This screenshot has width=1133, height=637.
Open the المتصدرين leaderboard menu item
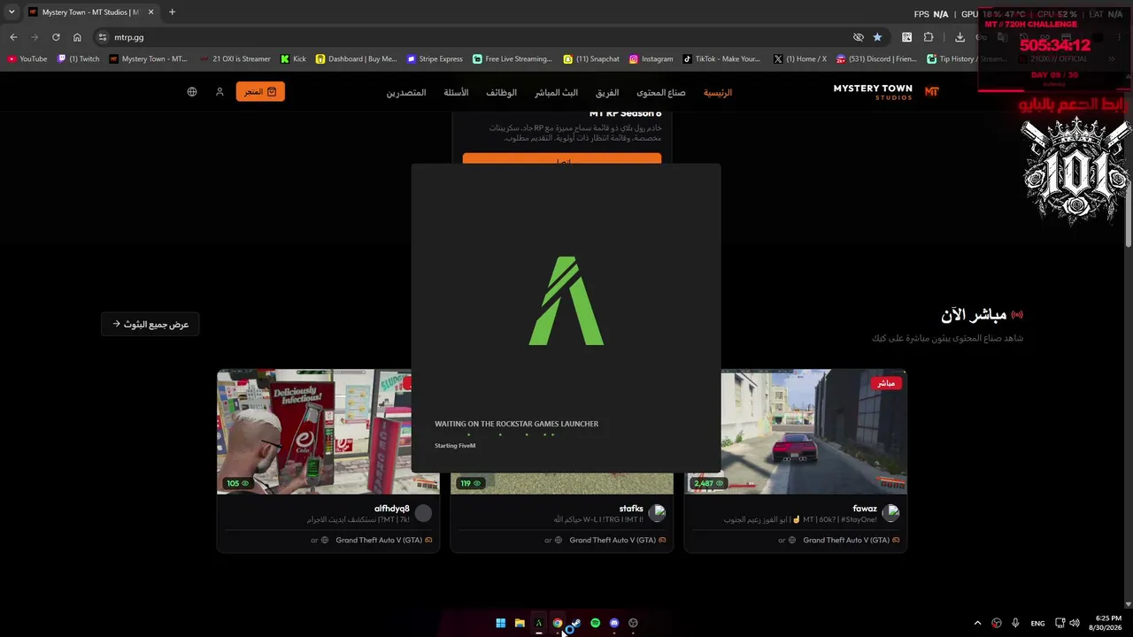(x=406, y=93)
